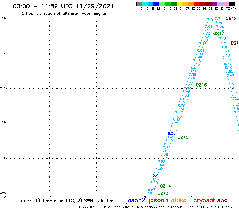Click the orange swatch in the color scale
The image size is (239, 210).
pyautogui.click(x=191, y=4)
